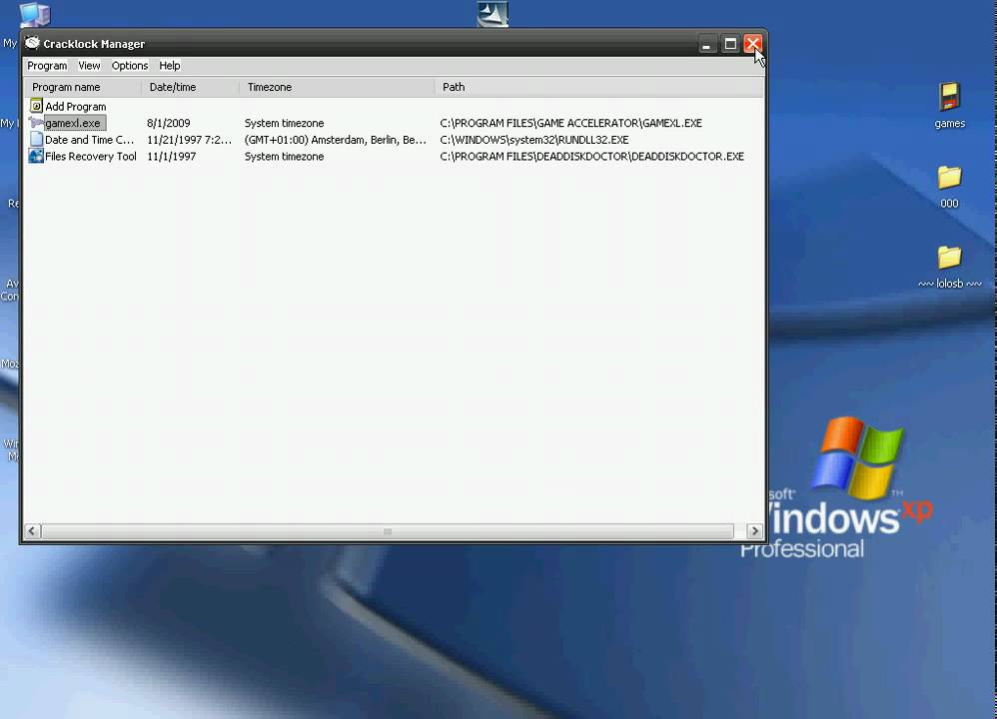997x719 pixels.
Task: Click the Files Recovery Tool icon
Action: (36, 156)
